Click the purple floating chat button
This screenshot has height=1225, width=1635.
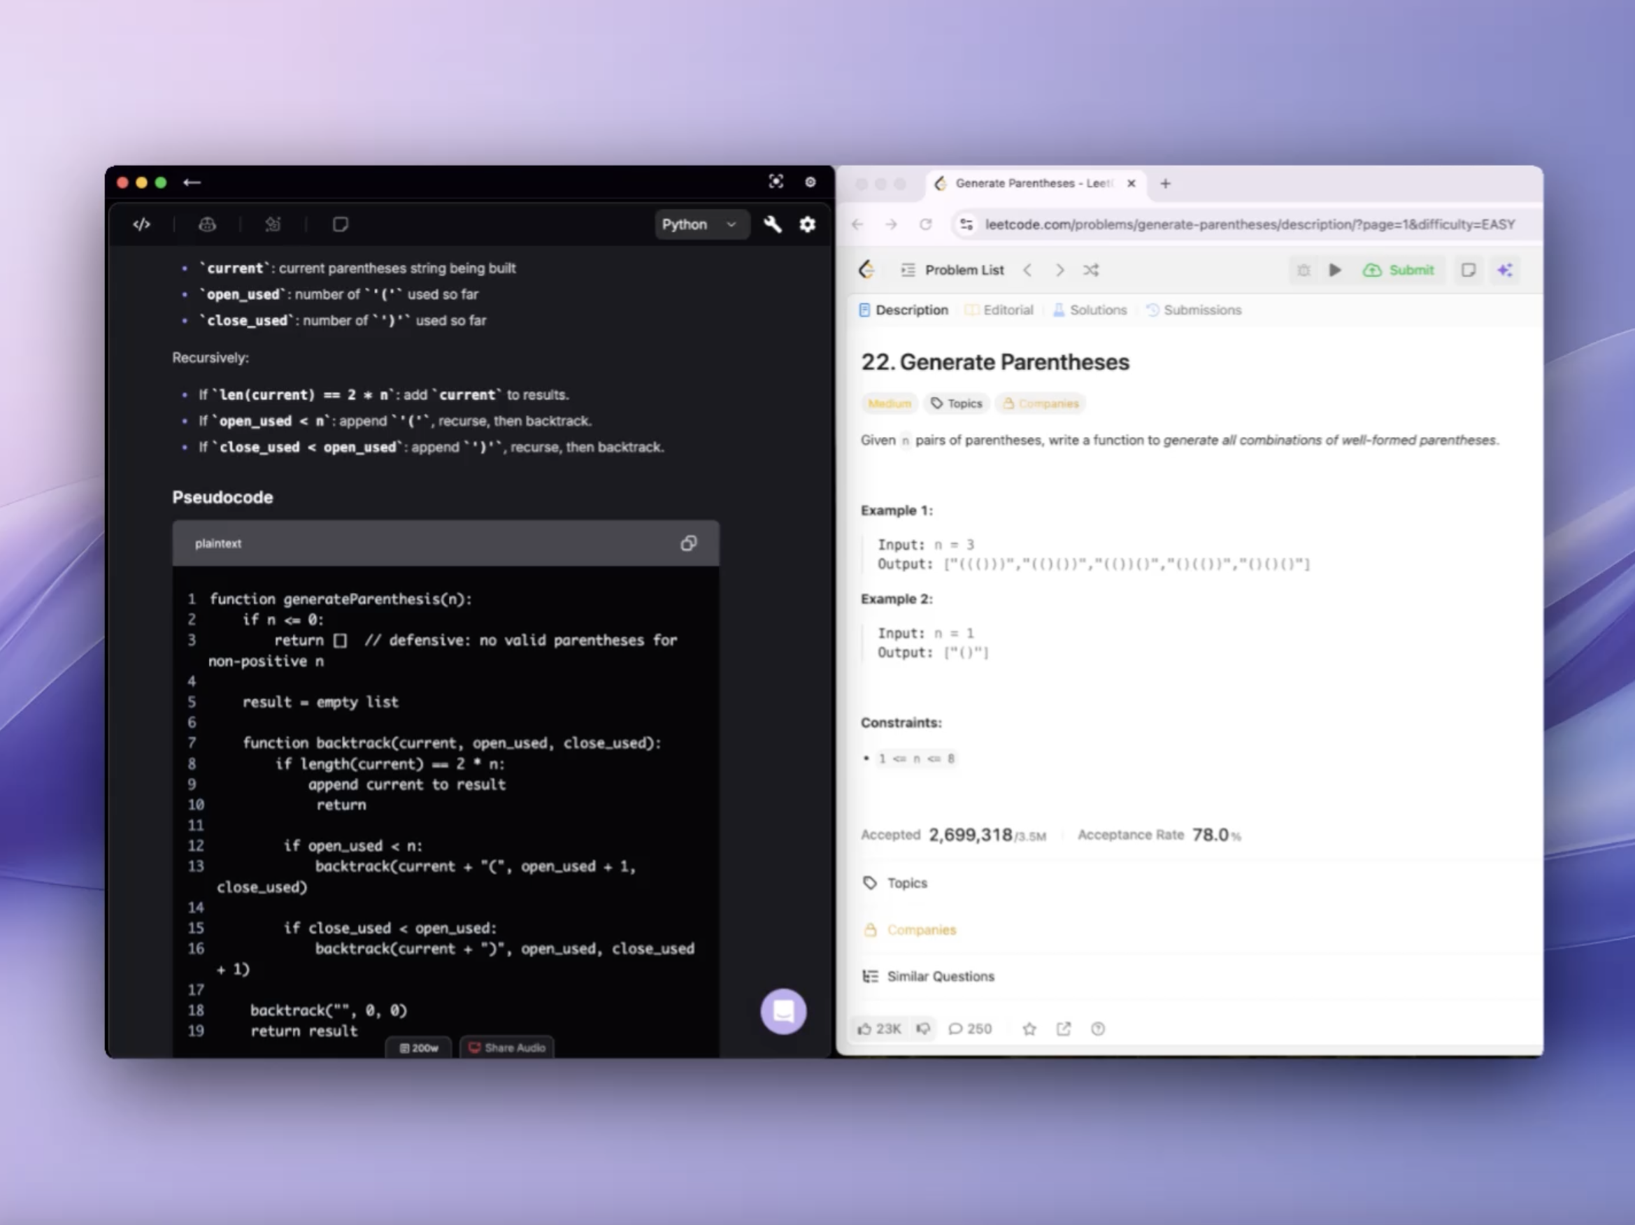click(x=783, y=1011)
